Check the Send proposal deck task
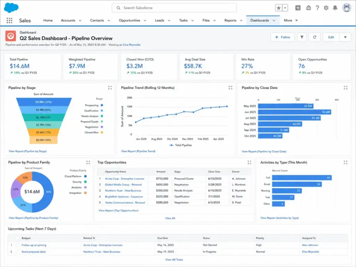 [17, 252]
